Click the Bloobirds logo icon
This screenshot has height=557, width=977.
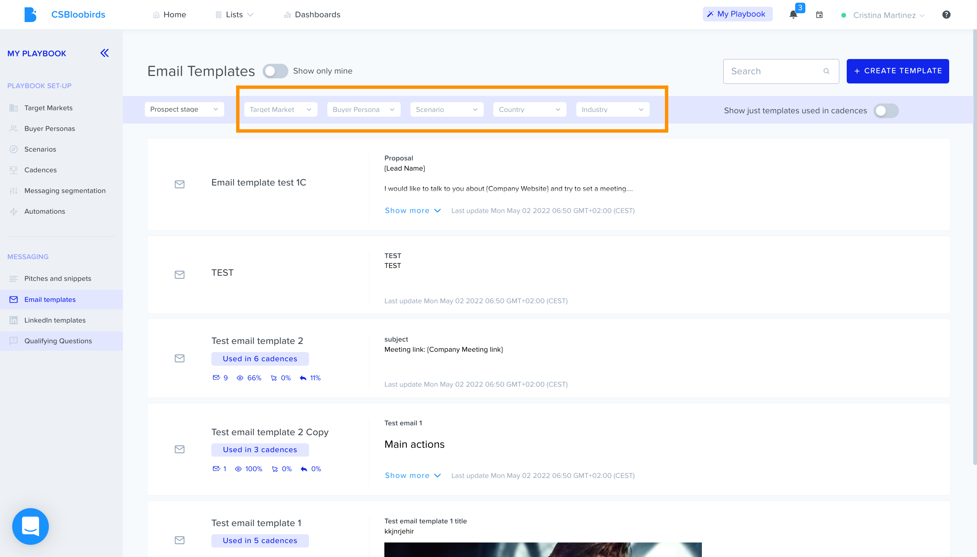(x=30, y=15)
